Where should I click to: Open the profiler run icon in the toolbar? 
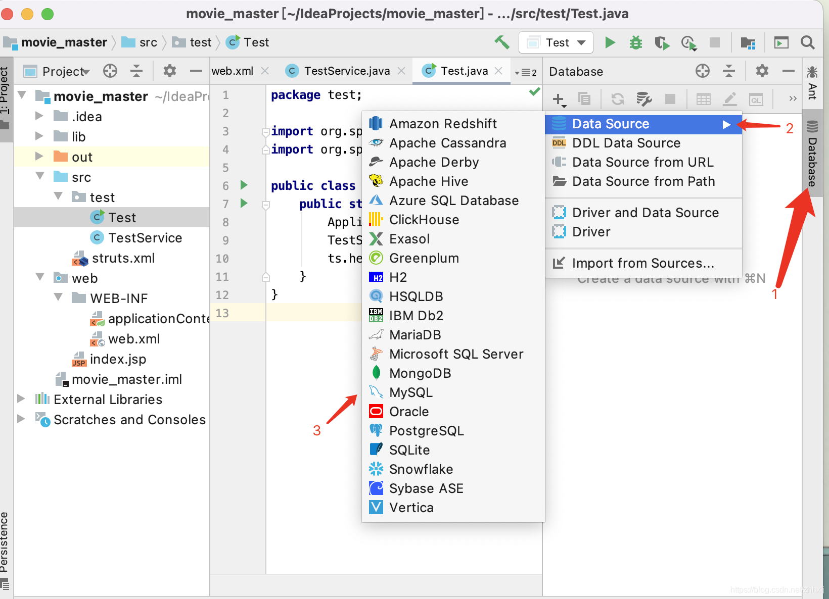688,43
